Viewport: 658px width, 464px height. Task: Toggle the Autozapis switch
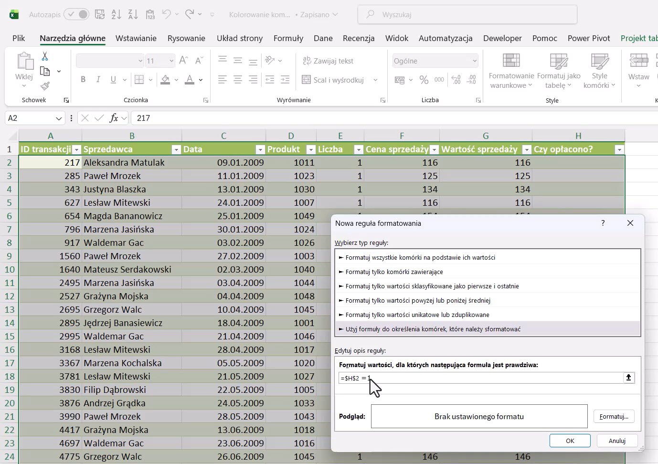click(77, 14)
